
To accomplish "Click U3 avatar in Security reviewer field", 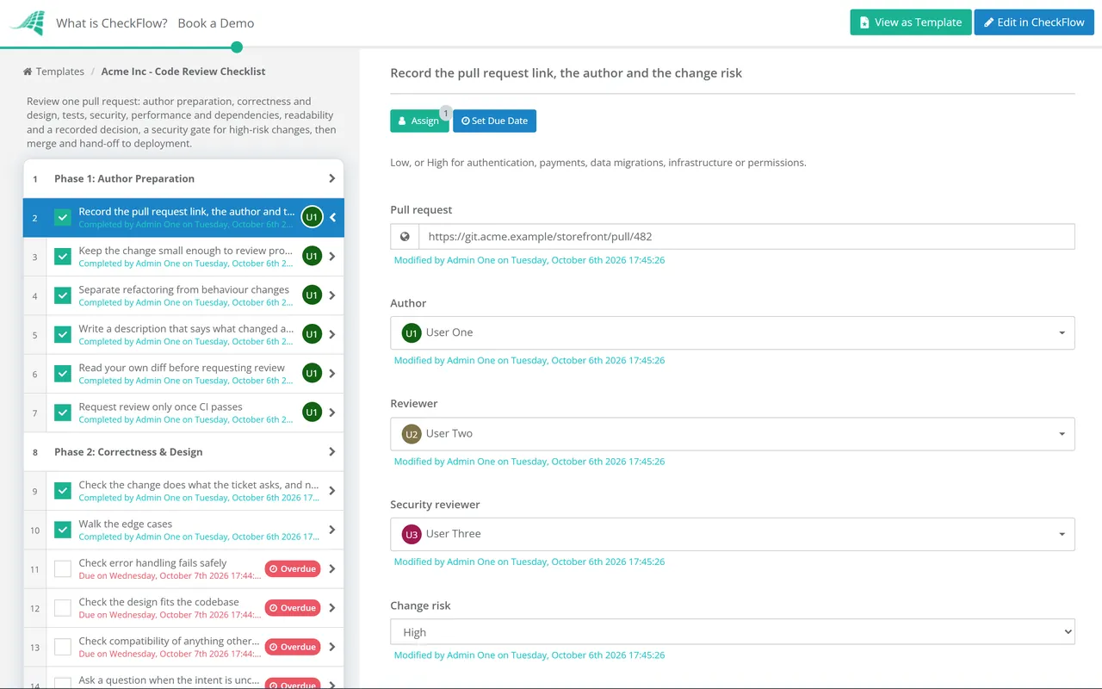I will [412, 534].
